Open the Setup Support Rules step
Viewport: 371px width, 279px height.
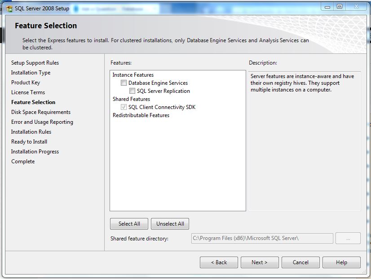coord(35,63)
